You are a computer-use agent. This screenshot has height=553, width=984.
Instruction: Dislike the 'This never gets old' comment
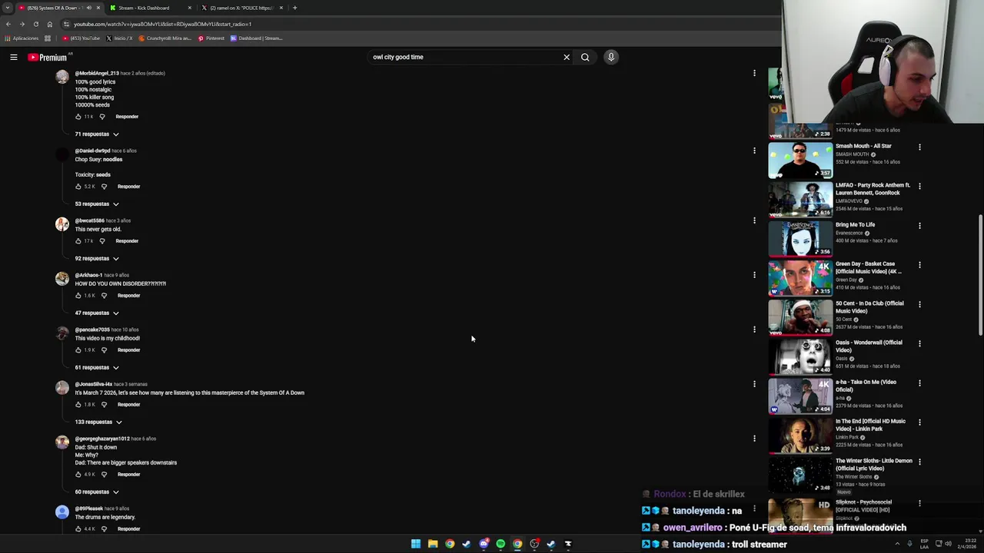click(x=102, y=241)
